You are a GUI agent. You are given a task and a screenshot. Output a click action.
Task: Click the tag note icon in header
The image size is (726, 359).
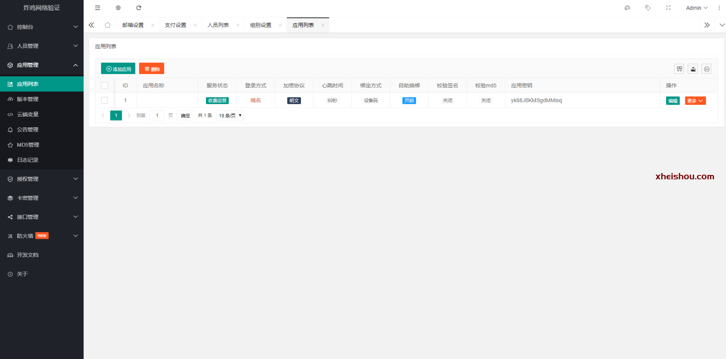(x=648, y=8)
